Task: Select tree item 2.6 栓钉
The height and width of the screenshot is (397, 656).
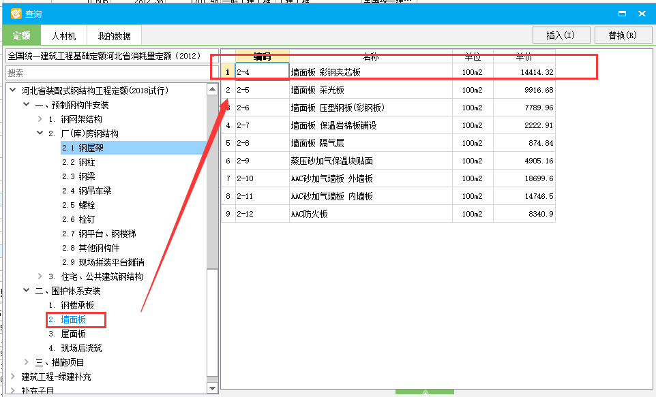Action: click(x=78, y=219)
